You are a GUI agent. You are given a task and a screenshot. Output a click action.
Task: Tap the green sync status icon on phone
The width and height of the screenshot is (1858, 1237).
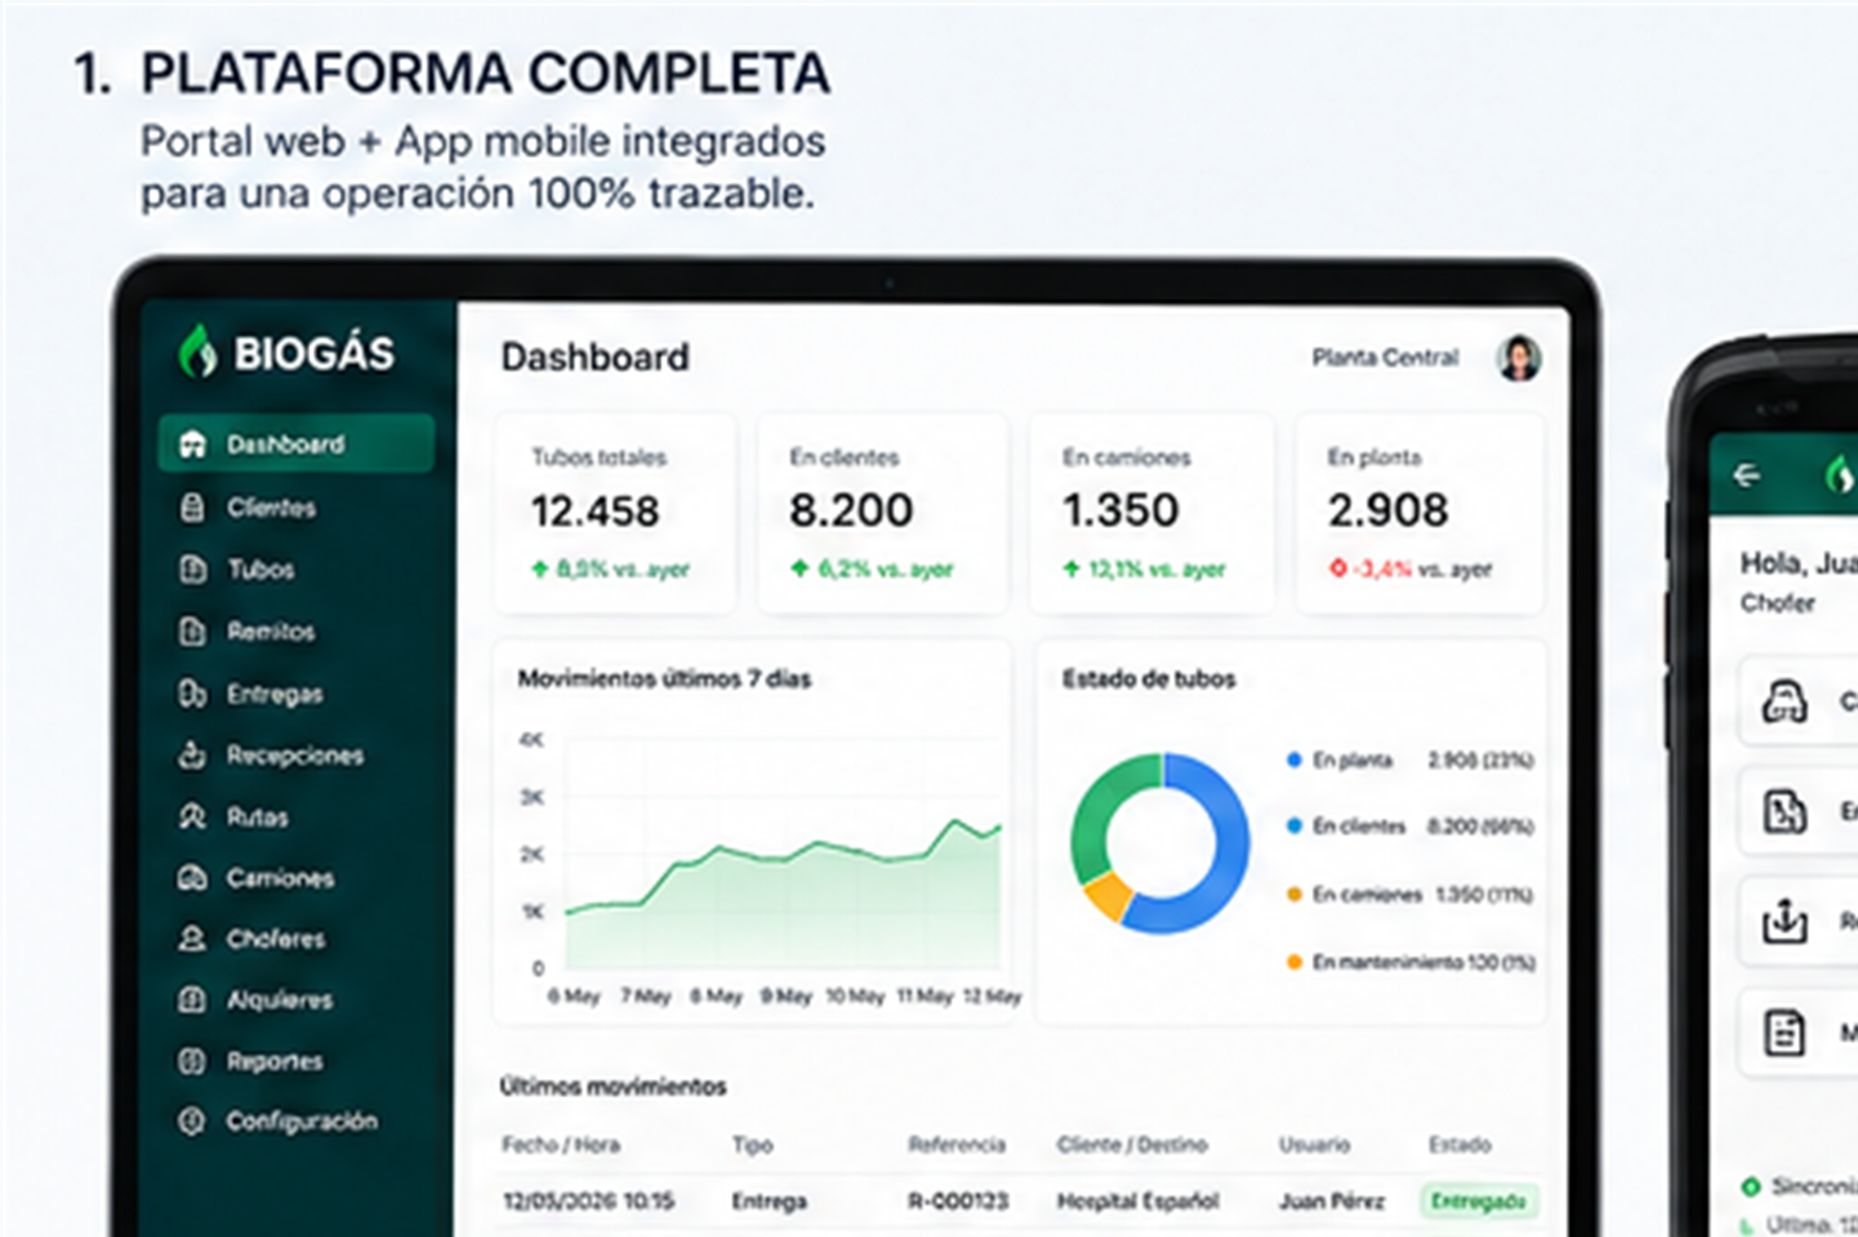(x=1750, y=1185)
